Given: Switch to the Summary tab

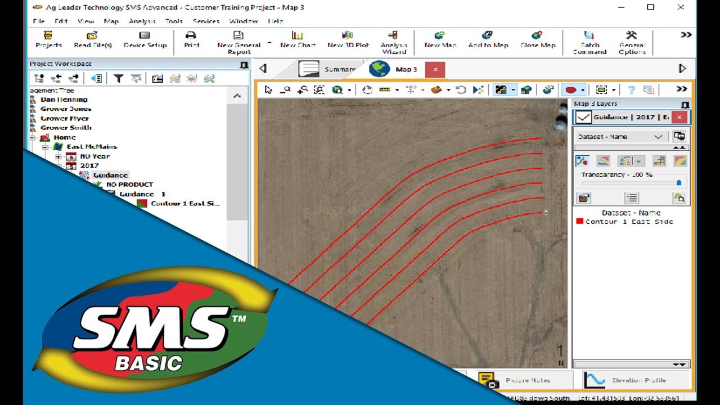Looking at the screenshot, I should point(327,70).
